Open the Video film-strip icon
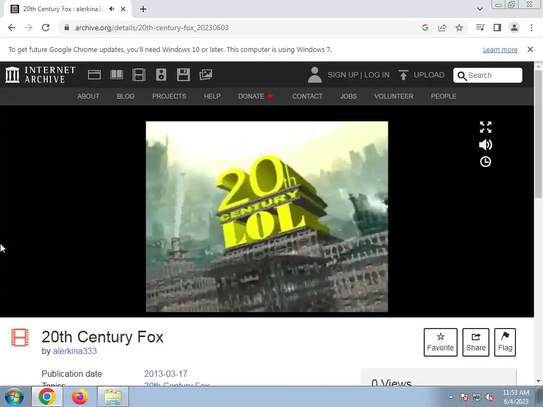Viewport: 543px width, 407px height. click(x=139, y=75)
